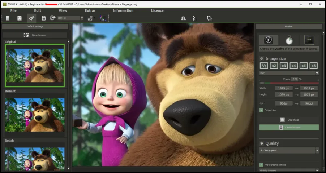Click the x4 image size button
The height and width of the screenshot is (173, 326).
tap(294, 66)
